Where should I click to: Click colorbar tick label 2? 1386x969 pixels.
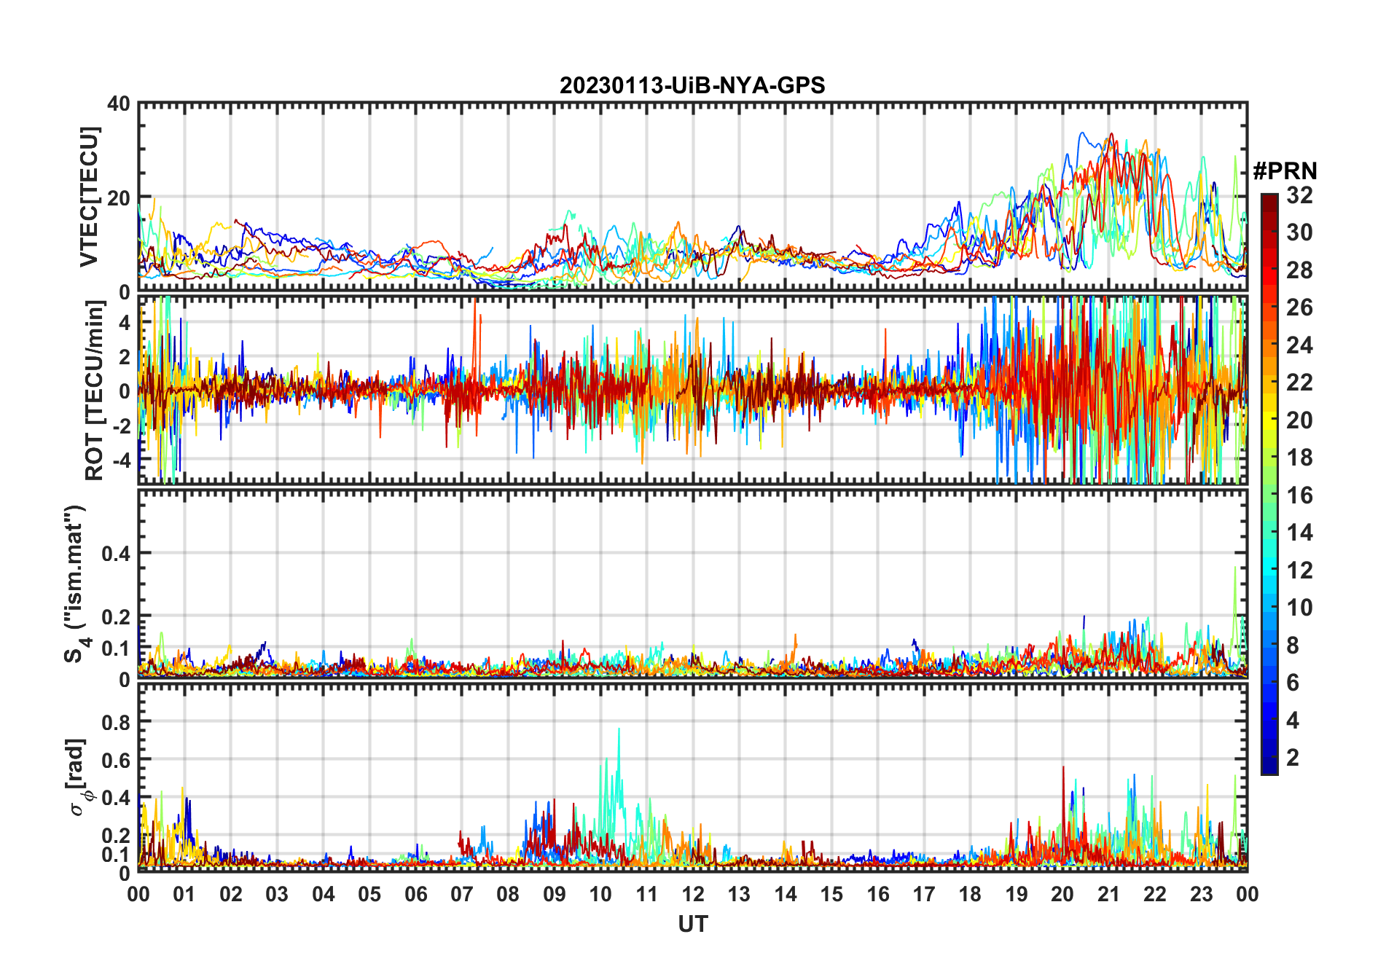(x=1293, y=758)
